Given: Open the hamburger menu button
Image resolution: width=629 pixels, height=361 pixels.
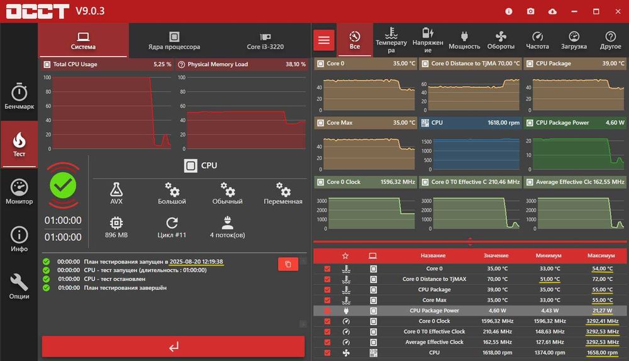Looking at the screenshot, I should [x=324, y=40].
